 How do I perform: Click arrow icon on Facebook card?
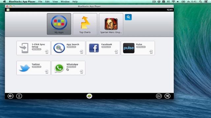tap(116, 52)
